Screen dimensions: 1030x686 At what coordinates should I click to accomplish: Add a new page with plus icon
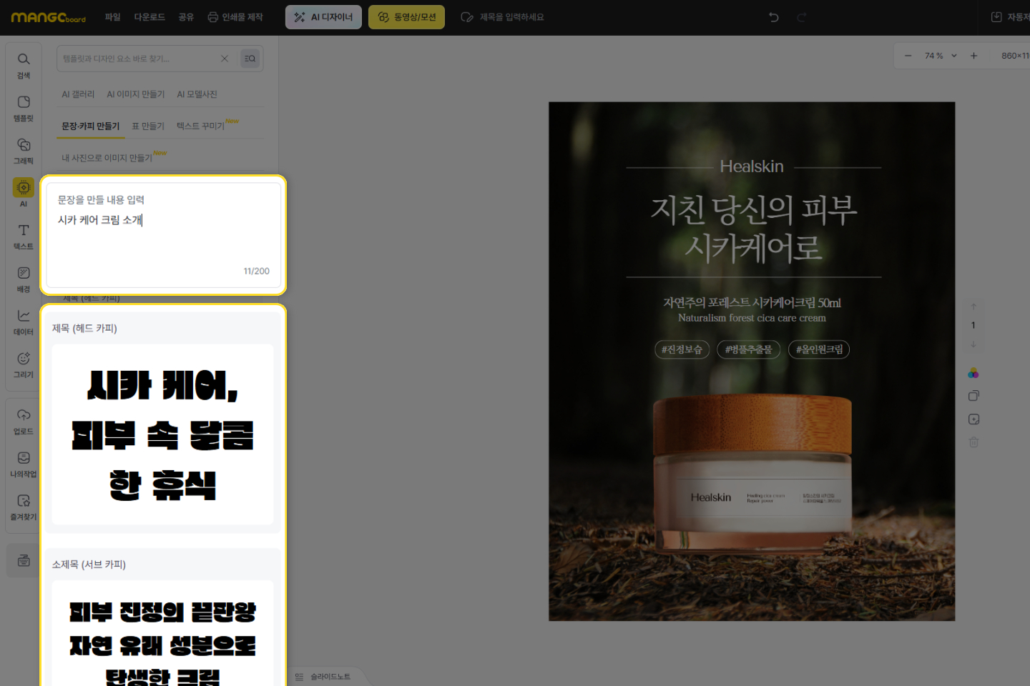(x=973, y=419)
